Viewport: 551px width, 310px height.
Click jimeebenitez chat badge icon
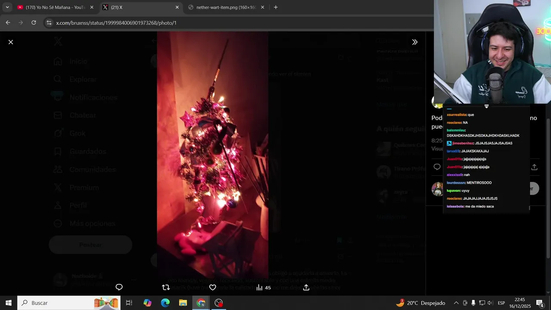point(449,143)
